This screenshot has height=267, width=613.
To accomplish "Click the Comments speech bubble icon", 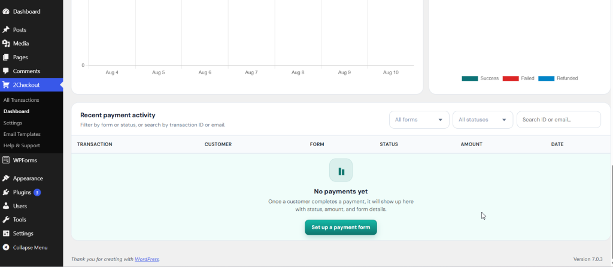I will [x=6, y=71].
